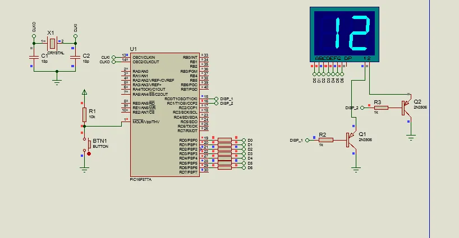Select the X1 crystal component

click(52, 44)
